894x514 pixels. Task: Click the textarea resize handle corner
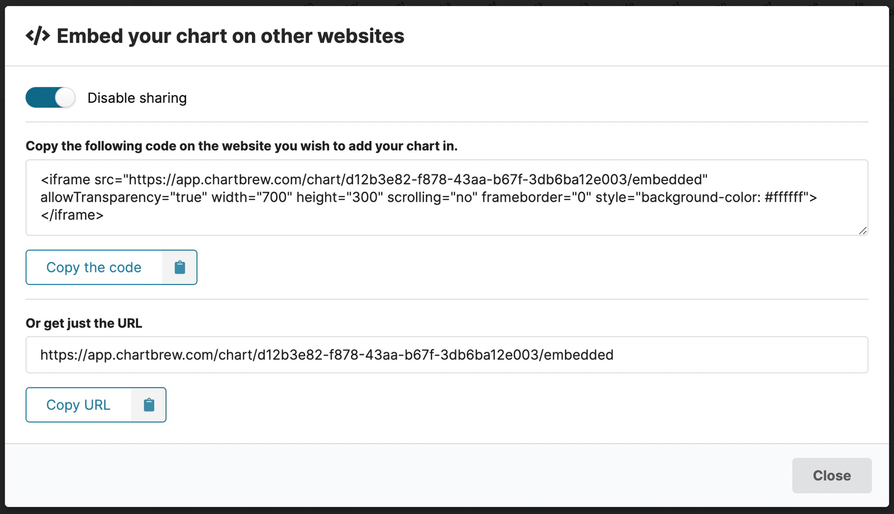click(862, 231)
